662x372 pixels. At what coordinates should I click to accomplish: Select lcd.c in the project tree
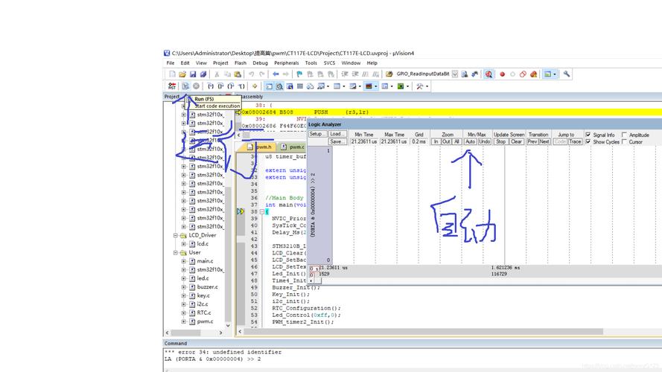[x=203, y=244]
